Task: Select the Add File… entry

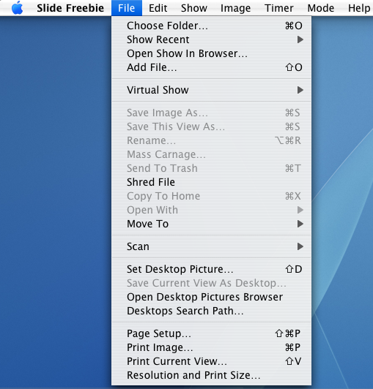Action: pyautogui.click(x=211, y=67)
